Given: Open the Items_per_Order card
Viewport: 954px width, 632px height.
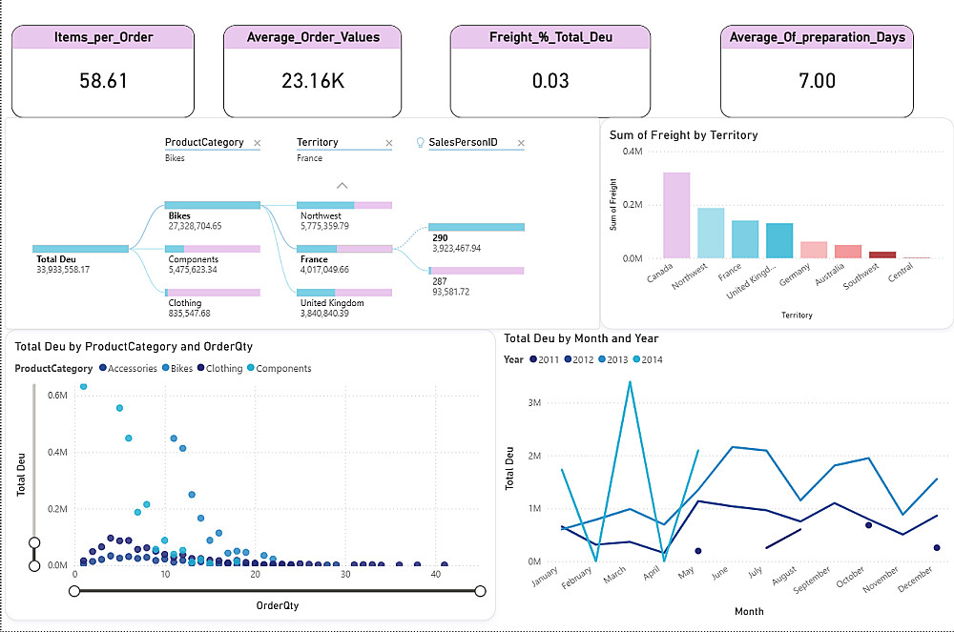Looking at the screenshot, I should coord(103,71).
